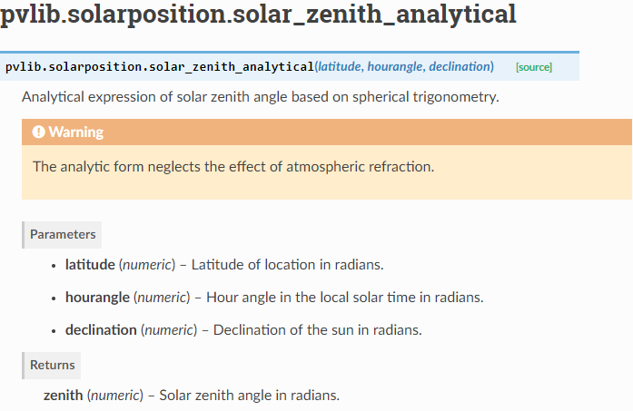Click the bold zenith return name
633x411 pixels.
63,396
